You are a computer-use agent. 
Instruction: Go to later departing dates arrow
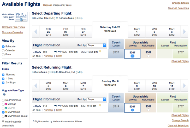pyautogui.click(x=185, y=32)
